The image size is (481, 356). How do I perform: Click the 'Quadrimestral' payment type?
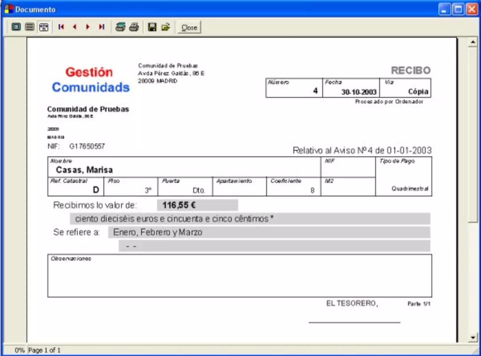coord(410,188)
